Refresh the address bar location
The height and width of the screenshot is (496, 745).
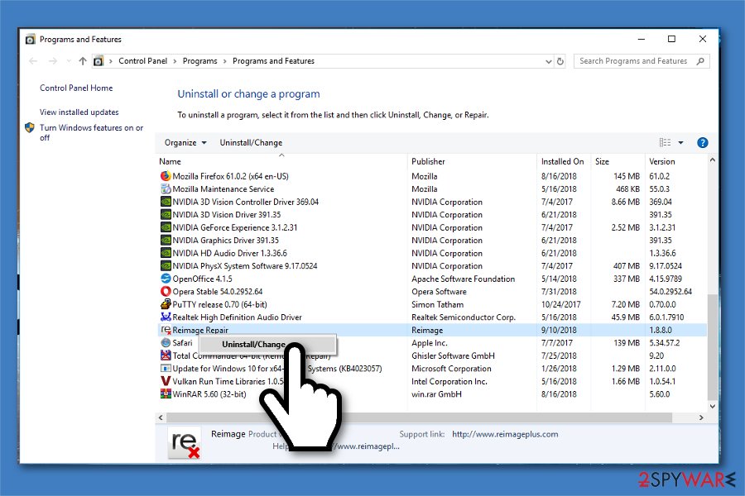click(x=560, y=61)
